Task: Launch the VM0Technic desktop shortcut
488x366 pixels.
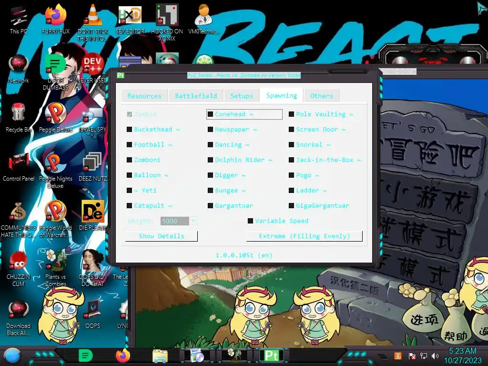Action: (x=203, y=19)
